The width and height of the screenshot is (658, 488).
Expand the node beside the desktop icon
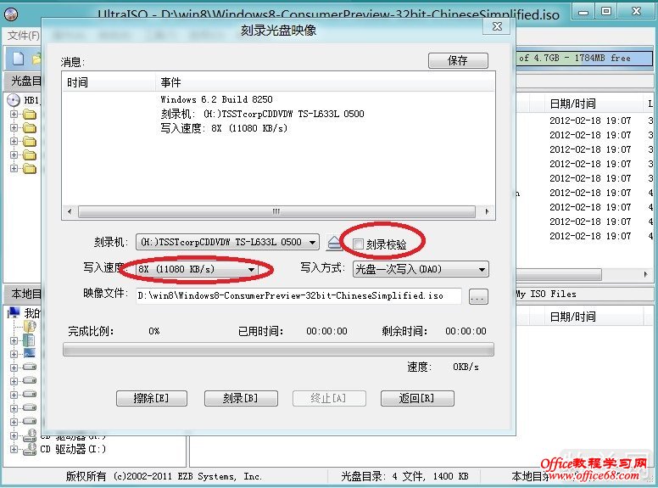click(14, 354)
